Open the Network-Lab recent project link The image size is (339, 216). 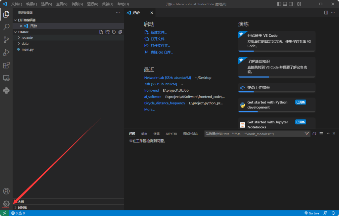click(168, 78)
